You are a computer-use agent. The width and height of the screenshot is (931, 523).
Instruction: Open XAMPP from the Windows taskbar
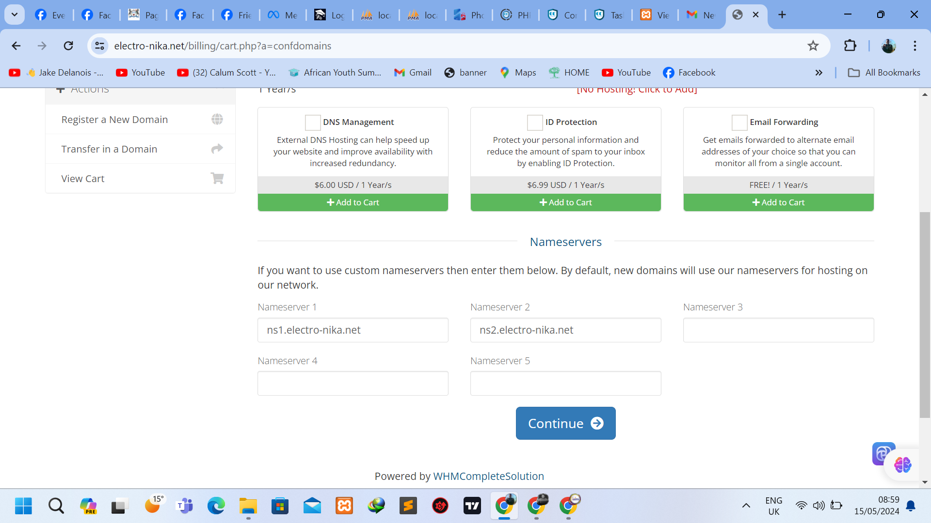[344, 506]
